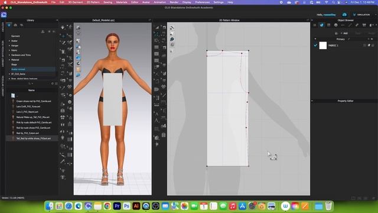Open the File menu

[x=53, y=2]
